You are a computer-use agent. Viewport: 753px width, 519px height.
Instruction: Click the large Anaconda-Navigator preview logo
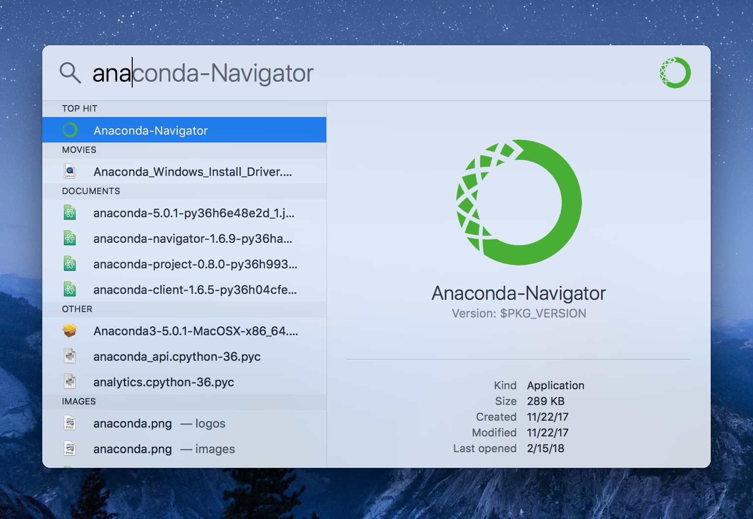[x=519, y=202]
